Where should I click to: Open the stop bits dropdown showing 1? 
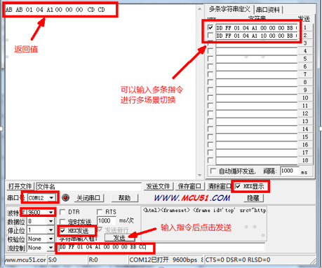51,230
